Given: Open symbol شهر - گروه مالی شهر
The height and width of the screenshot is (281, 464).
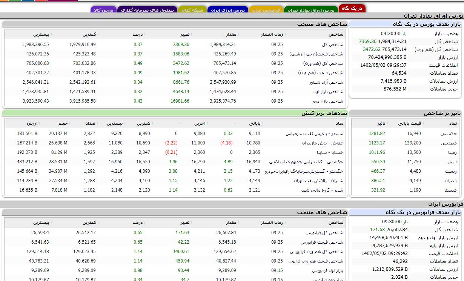Looking at the screenshot, I should (322, 190).
